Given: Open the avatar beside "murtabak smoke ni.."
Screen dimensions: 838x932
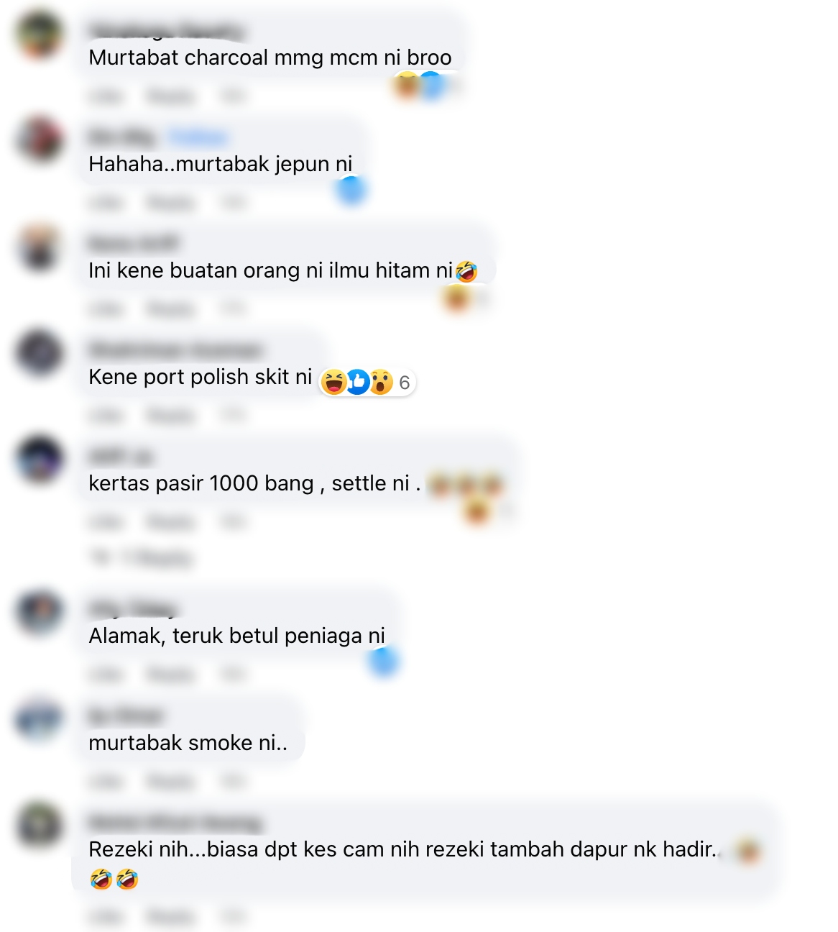Looking at the screenshot, I should tap(40, 719).
